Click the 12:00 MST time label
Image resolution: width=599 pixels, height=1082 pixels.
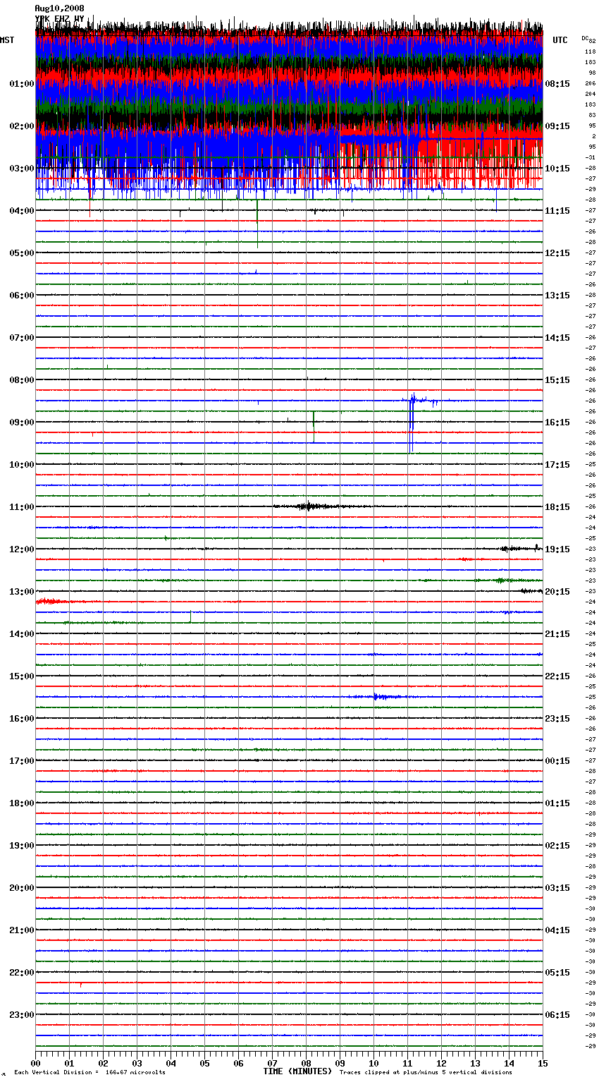point(22,549)
